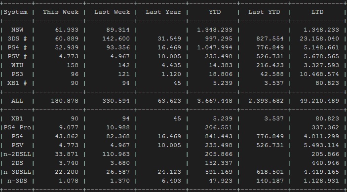The width and height of the screenshot is (347, 192).
Task: Select the LTD column header
Action: 317,12
